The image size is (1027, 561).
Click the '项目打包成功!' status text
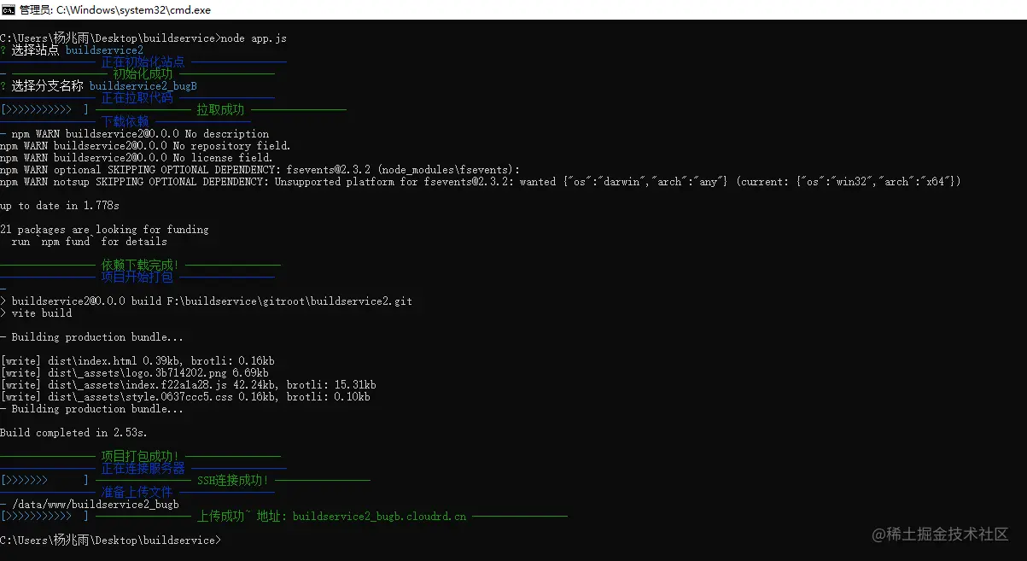140,457
